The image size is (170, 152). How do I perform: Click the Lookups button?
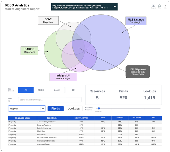click(x=74, y=109)
